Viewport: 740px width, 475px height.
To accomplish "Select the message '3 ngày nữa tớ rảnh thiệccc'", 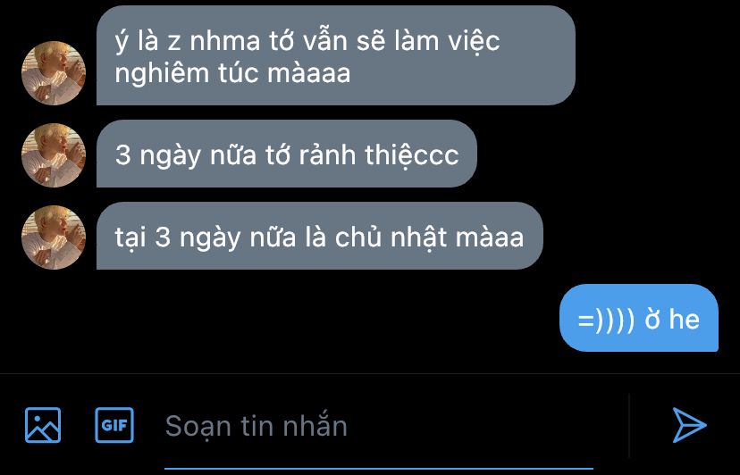I will pos(287,154).
